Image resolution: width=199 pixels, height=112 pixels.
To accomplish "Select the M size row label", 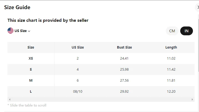I will [31, 81].
